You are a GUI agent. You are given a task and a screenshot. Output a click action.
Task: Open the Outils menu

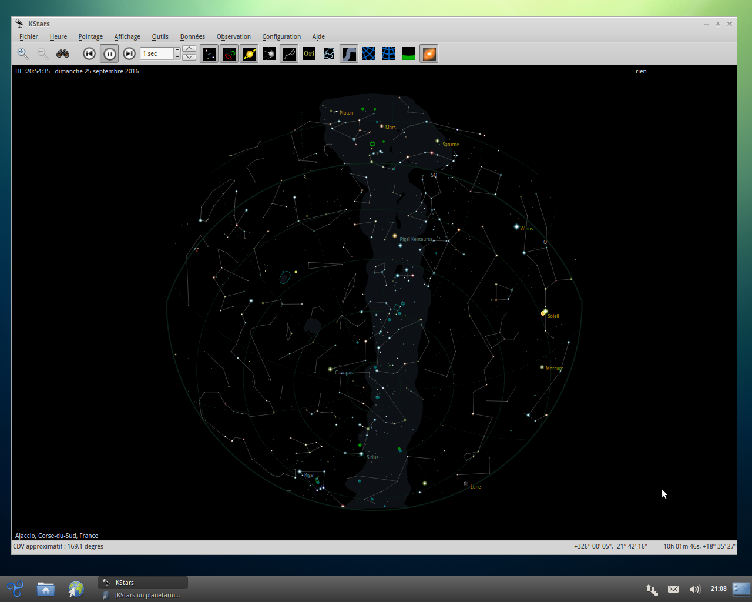[160, 36]
